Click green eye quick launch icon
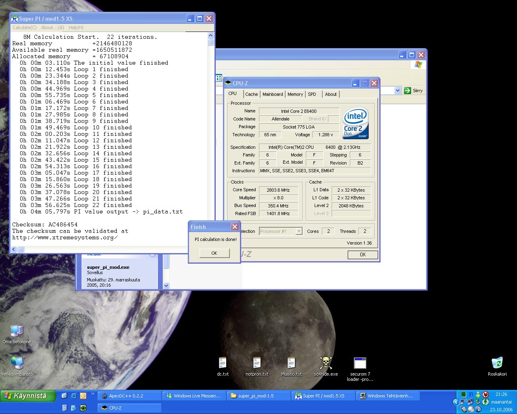 [83, 408]
